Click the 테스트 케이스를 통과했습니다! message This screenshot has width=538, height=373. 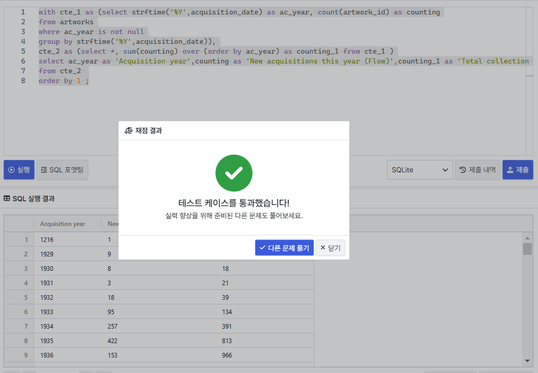(x=233, y=203)
